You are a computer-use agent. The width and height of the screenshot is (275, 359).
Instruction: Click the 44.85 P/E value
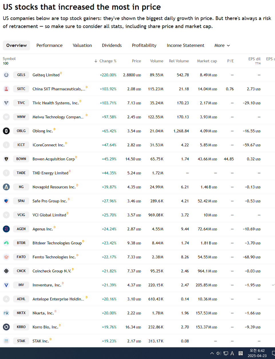[x=229, y=159]
